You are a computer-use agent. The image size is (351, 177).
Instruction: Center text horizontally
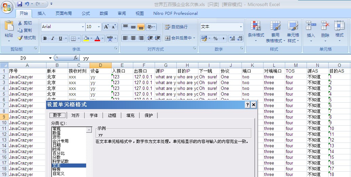(133, 38)
